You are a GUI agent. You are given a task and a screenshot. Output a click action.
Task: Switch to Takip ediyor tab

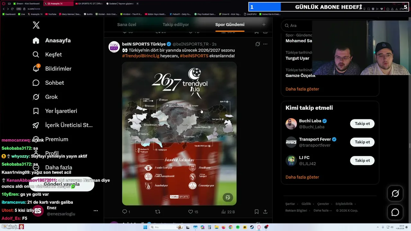coord(176,25)
